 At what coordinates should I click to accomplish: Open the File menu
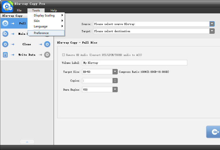(19, 10)
